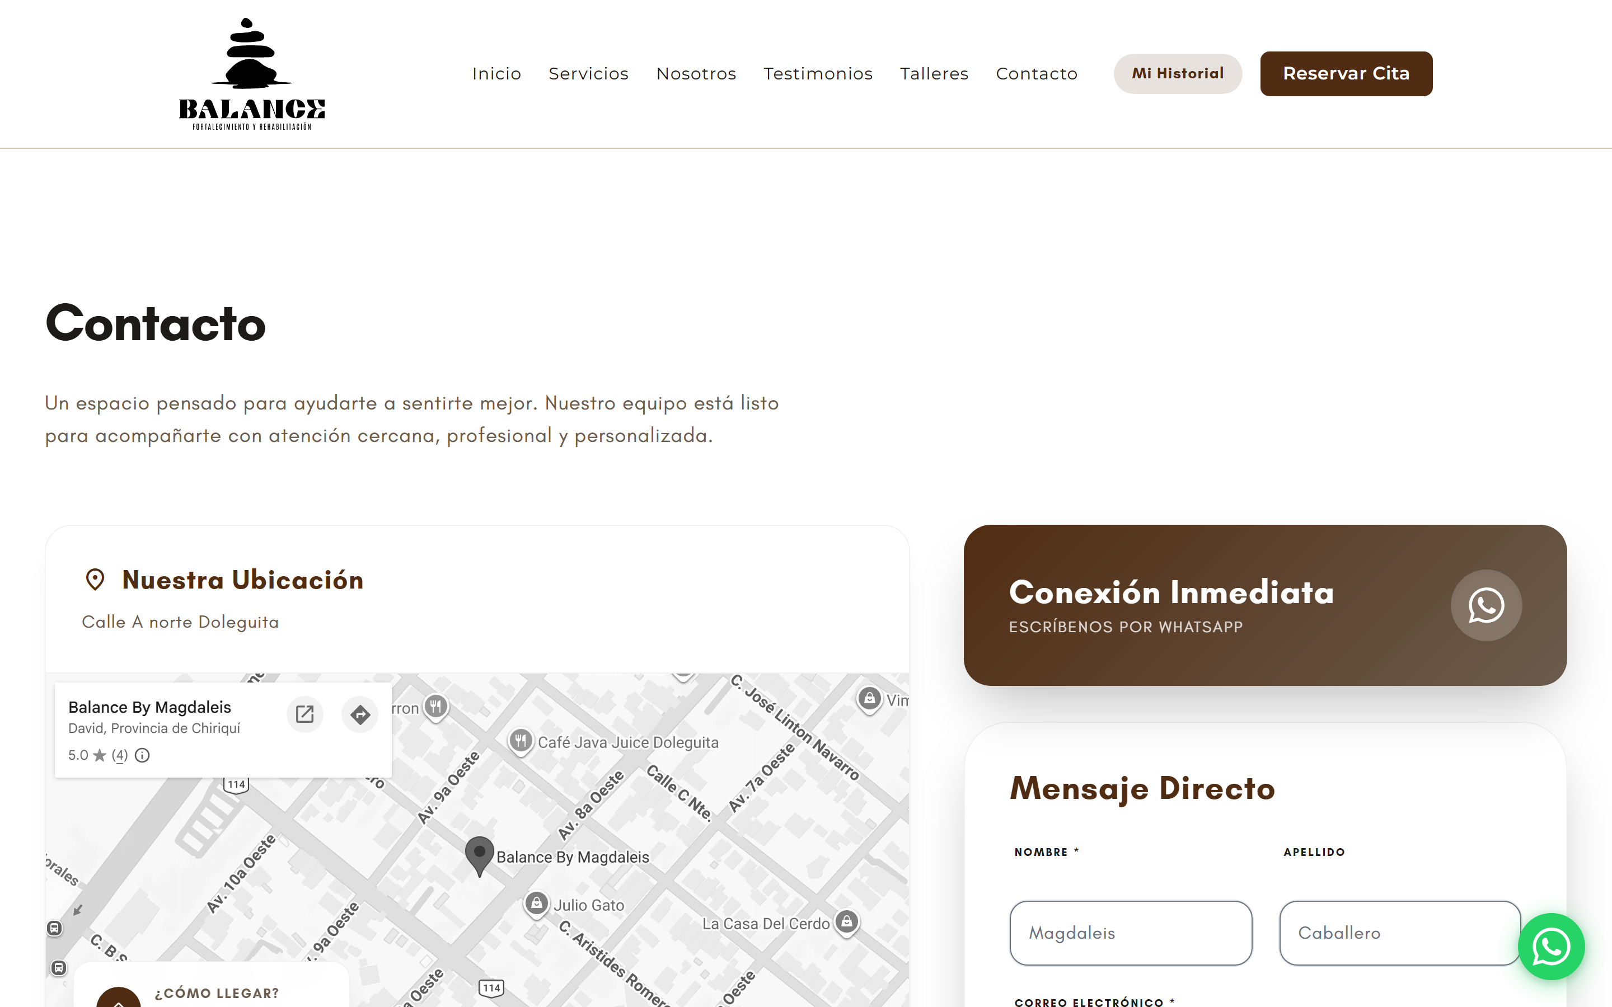Click the Contacto page heading

[x=155, y=323]
